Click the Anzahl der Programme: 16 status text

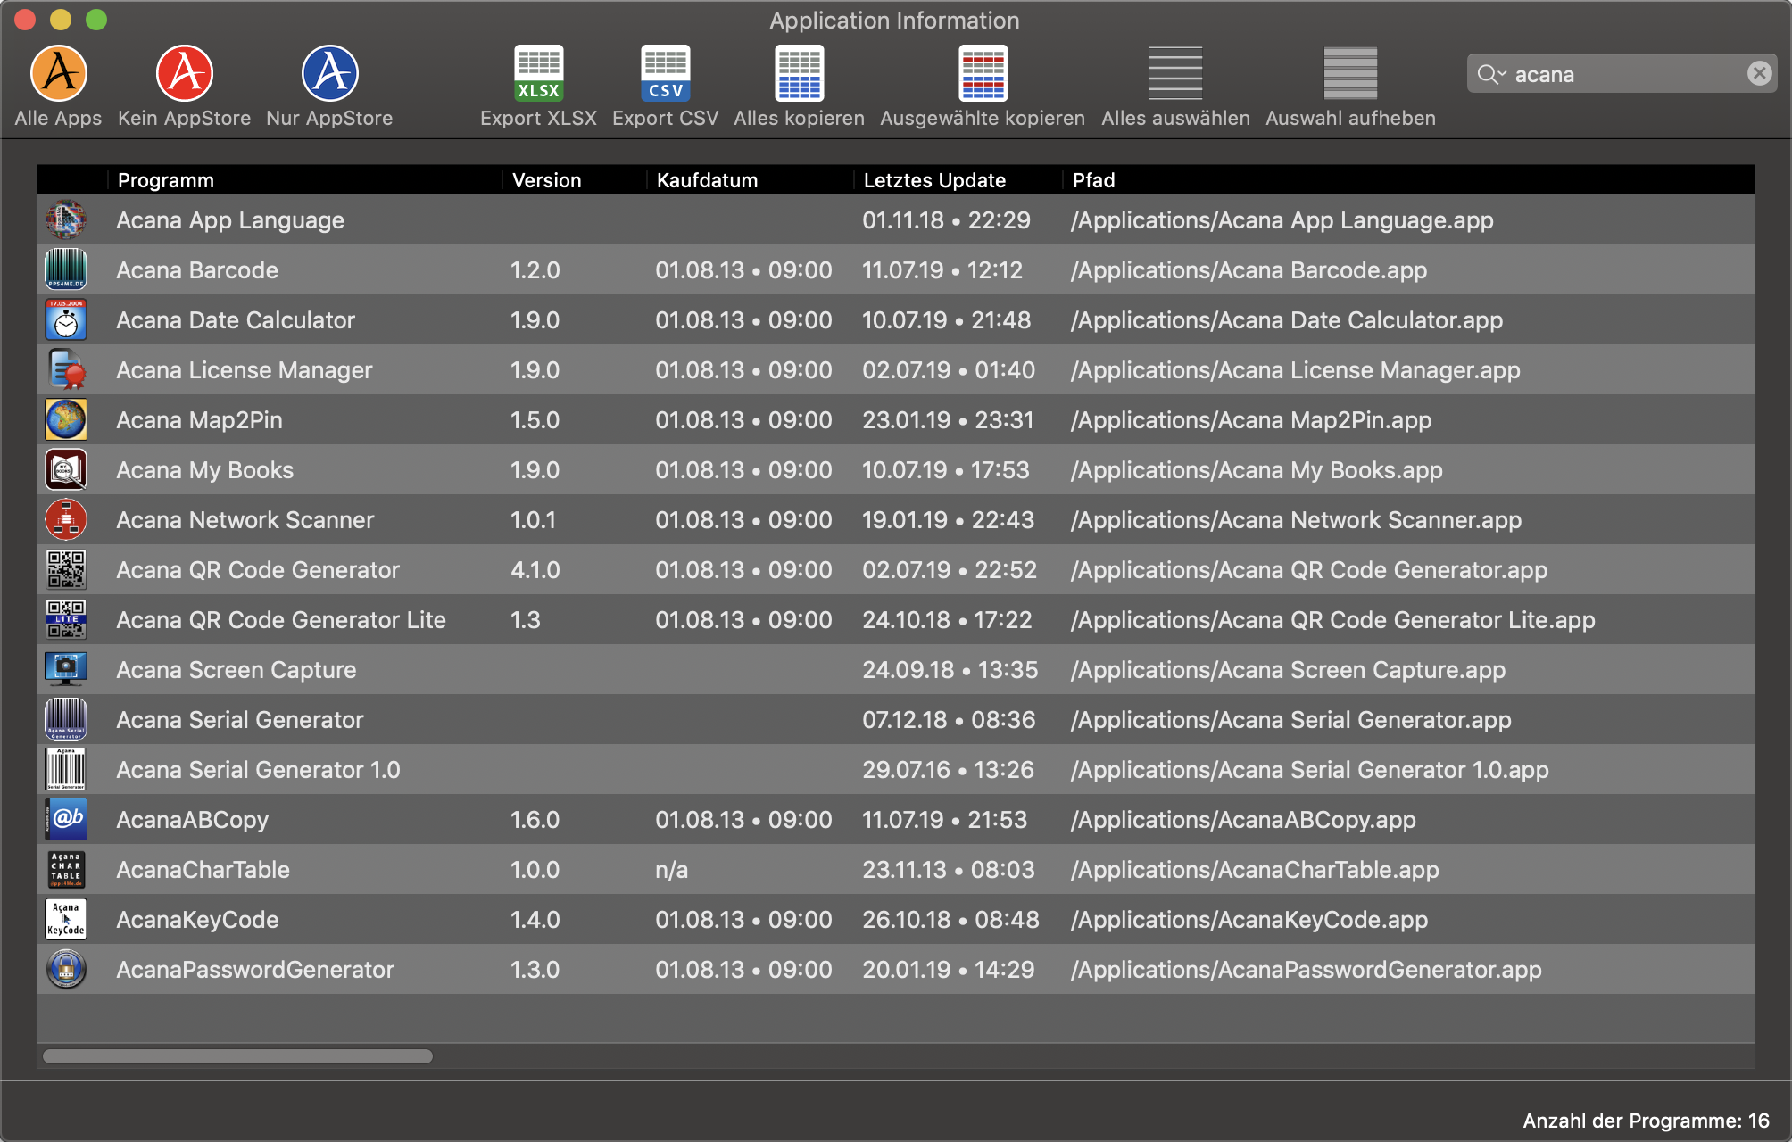coord(1646,1121)
